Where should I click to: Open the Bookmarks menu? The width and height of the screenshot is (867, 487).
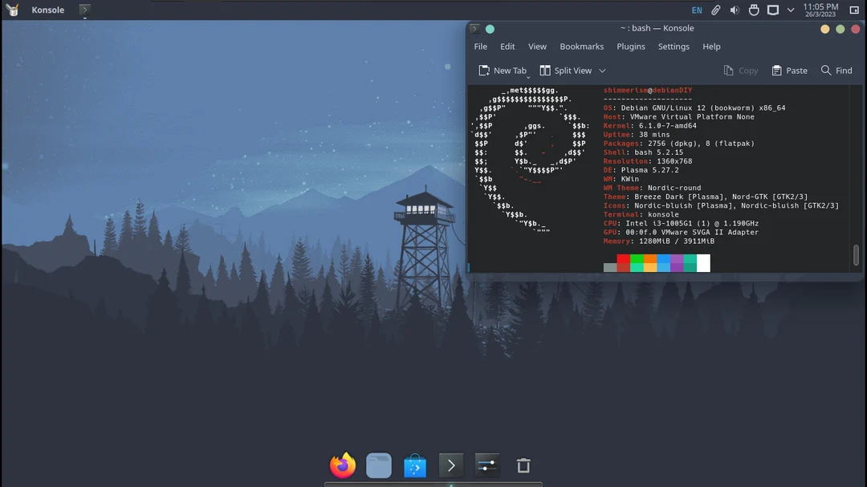[581, 47]
